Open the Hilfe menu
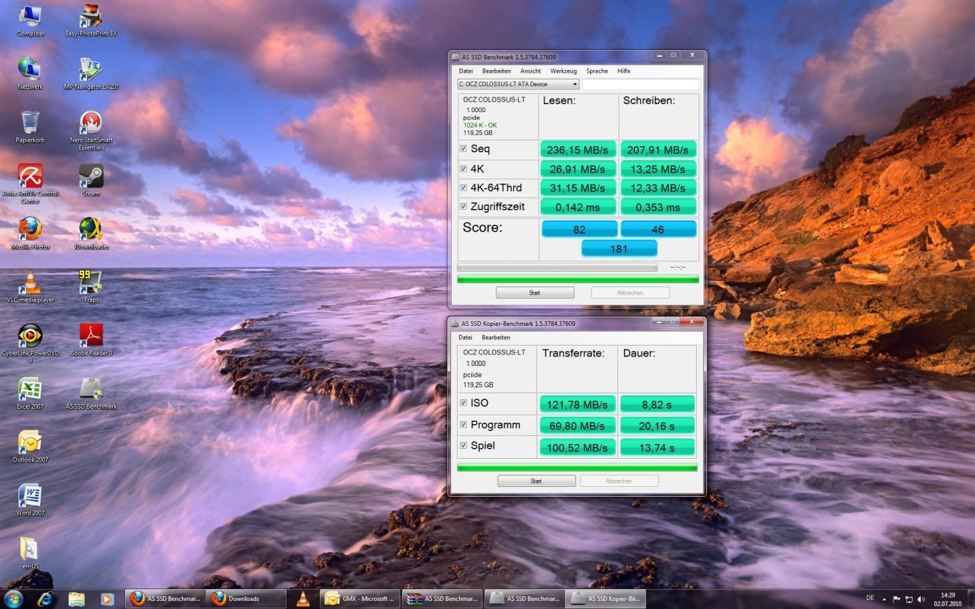This screenshot has width=975, height=609. (x=623, y=71)
